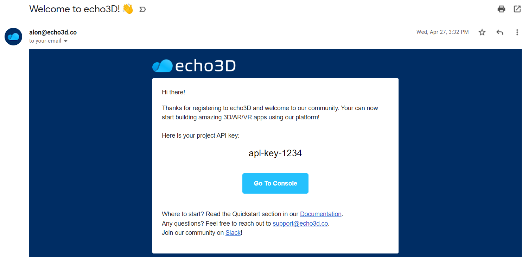The width and height of the screenshot is (528, 257).
Task: Print this email using the printer icon
Action: click(501, 9)
